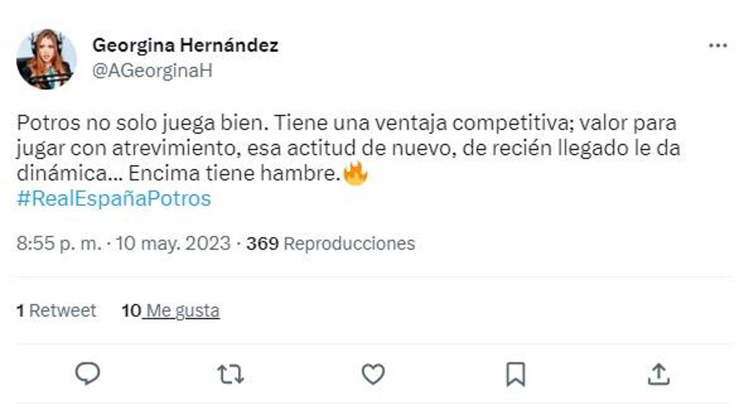Click the retweet icon
This screenshot has height=405, width=744.
point(231,373)
